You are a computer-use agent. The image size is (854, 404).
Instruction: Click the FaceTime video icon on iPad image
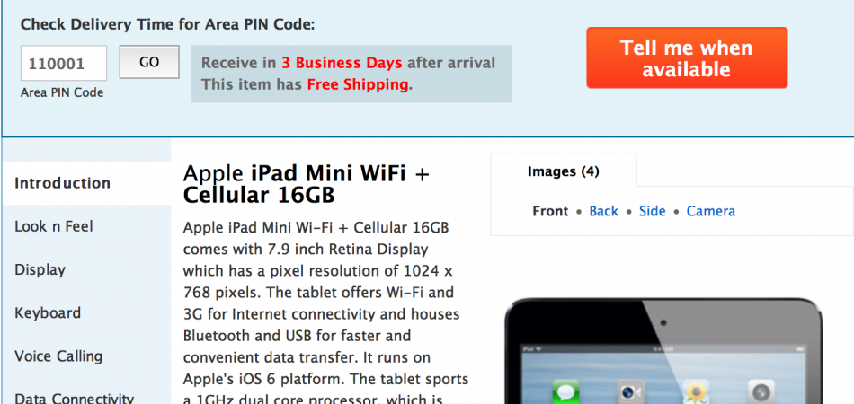pos(631,391)
